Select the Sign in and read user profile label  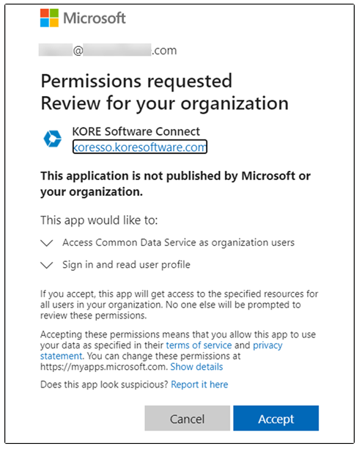[127, 265]
